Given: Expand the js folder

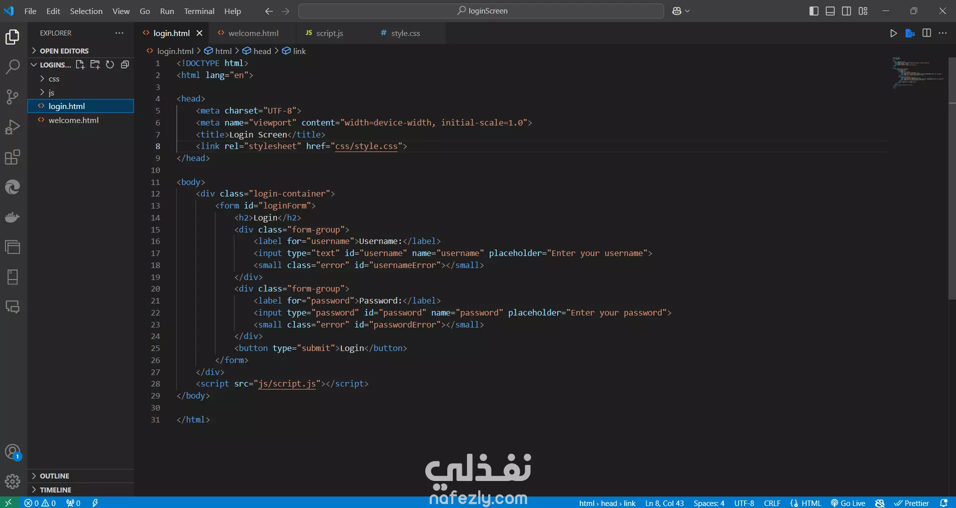Looking at the screenshot, I should pos(80,92).
